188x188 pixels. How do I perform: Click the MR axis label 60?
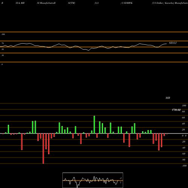[183, 118]
